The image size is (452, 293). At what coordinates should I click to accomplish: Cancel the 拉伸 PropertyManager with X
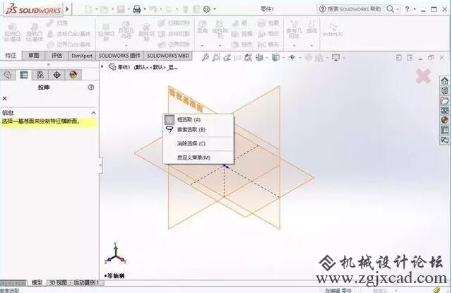pos(5,99)
